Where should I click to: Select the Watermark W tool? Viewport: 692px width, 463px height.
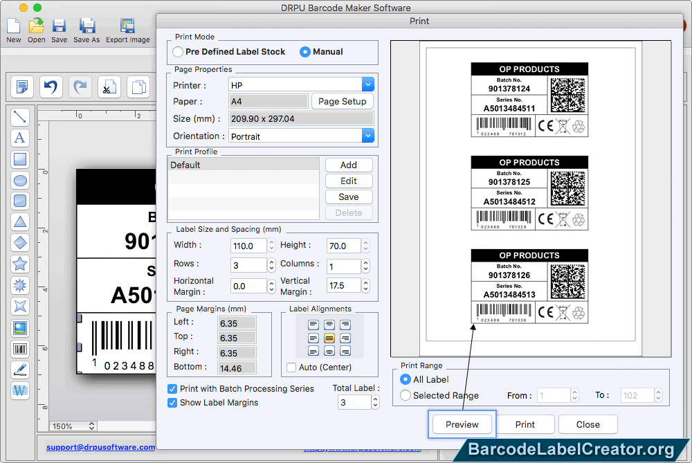pyautogui.click(x=20, y=390)
